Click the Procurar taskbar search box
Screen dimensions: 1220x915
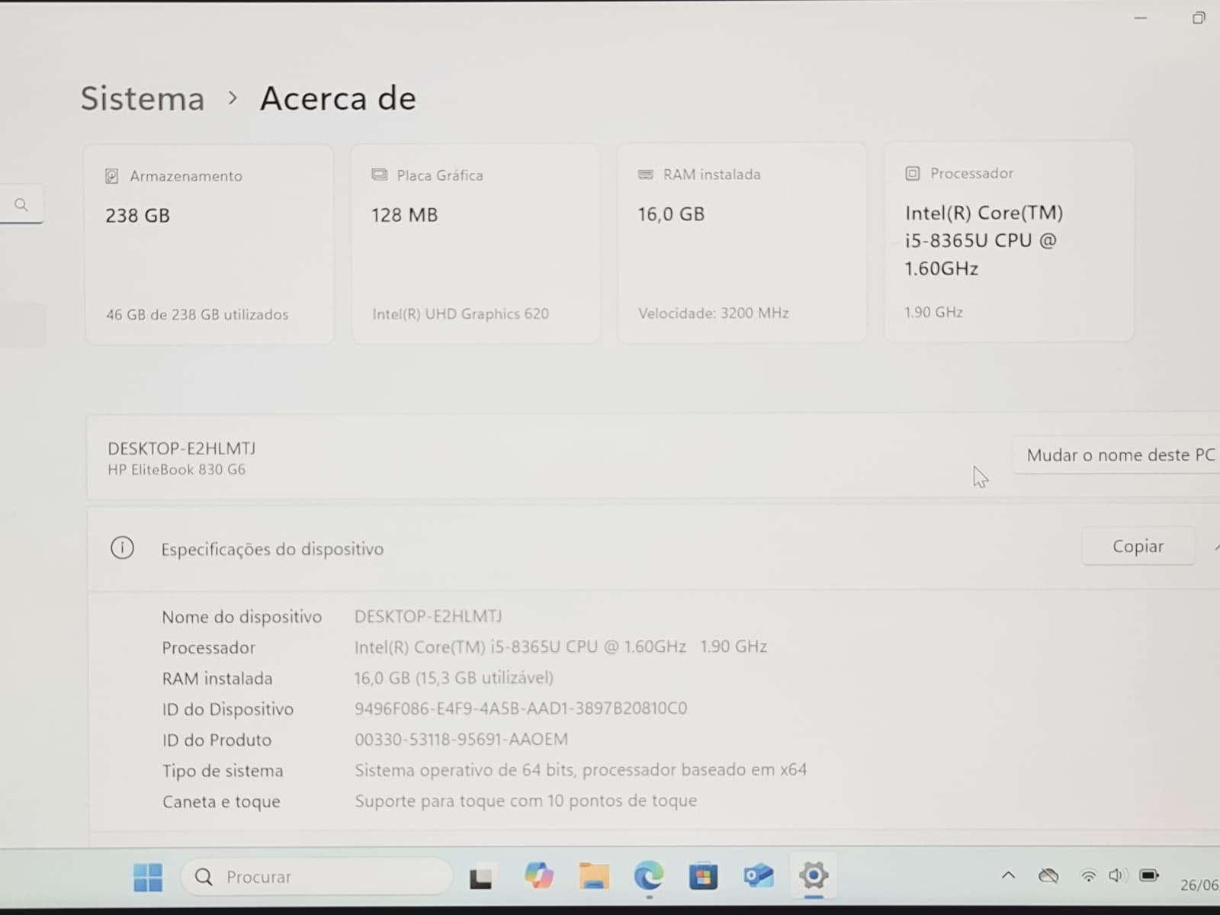[x=316, y=877]
